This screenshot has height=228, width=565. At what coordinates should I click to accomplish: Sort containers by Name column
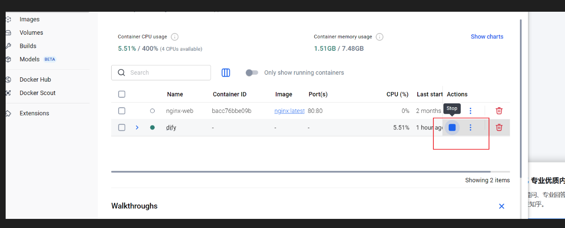[x=175, y=94]
